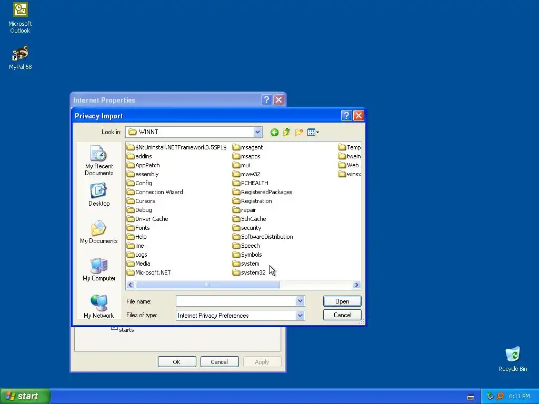The width and height of the screenshot is (539, 404).
Task: Select the SchCache folder
Action: pyautogui.click(x=249, y=219)
